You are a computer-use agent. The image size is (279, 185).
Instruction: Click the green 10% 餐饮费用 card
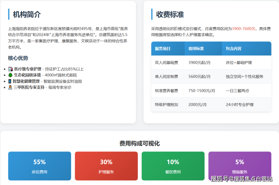(173, 166)
